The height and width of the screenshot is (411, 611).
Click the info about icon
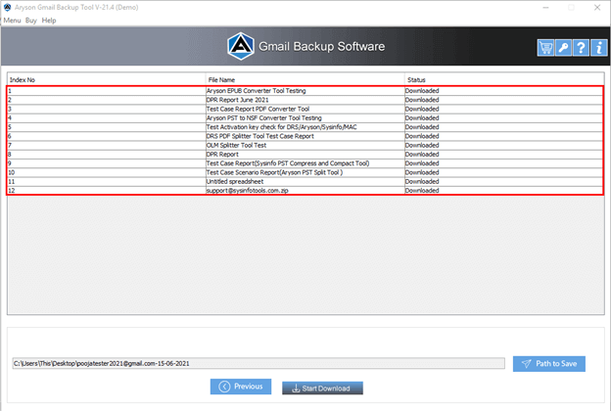(x=598, y=48)
